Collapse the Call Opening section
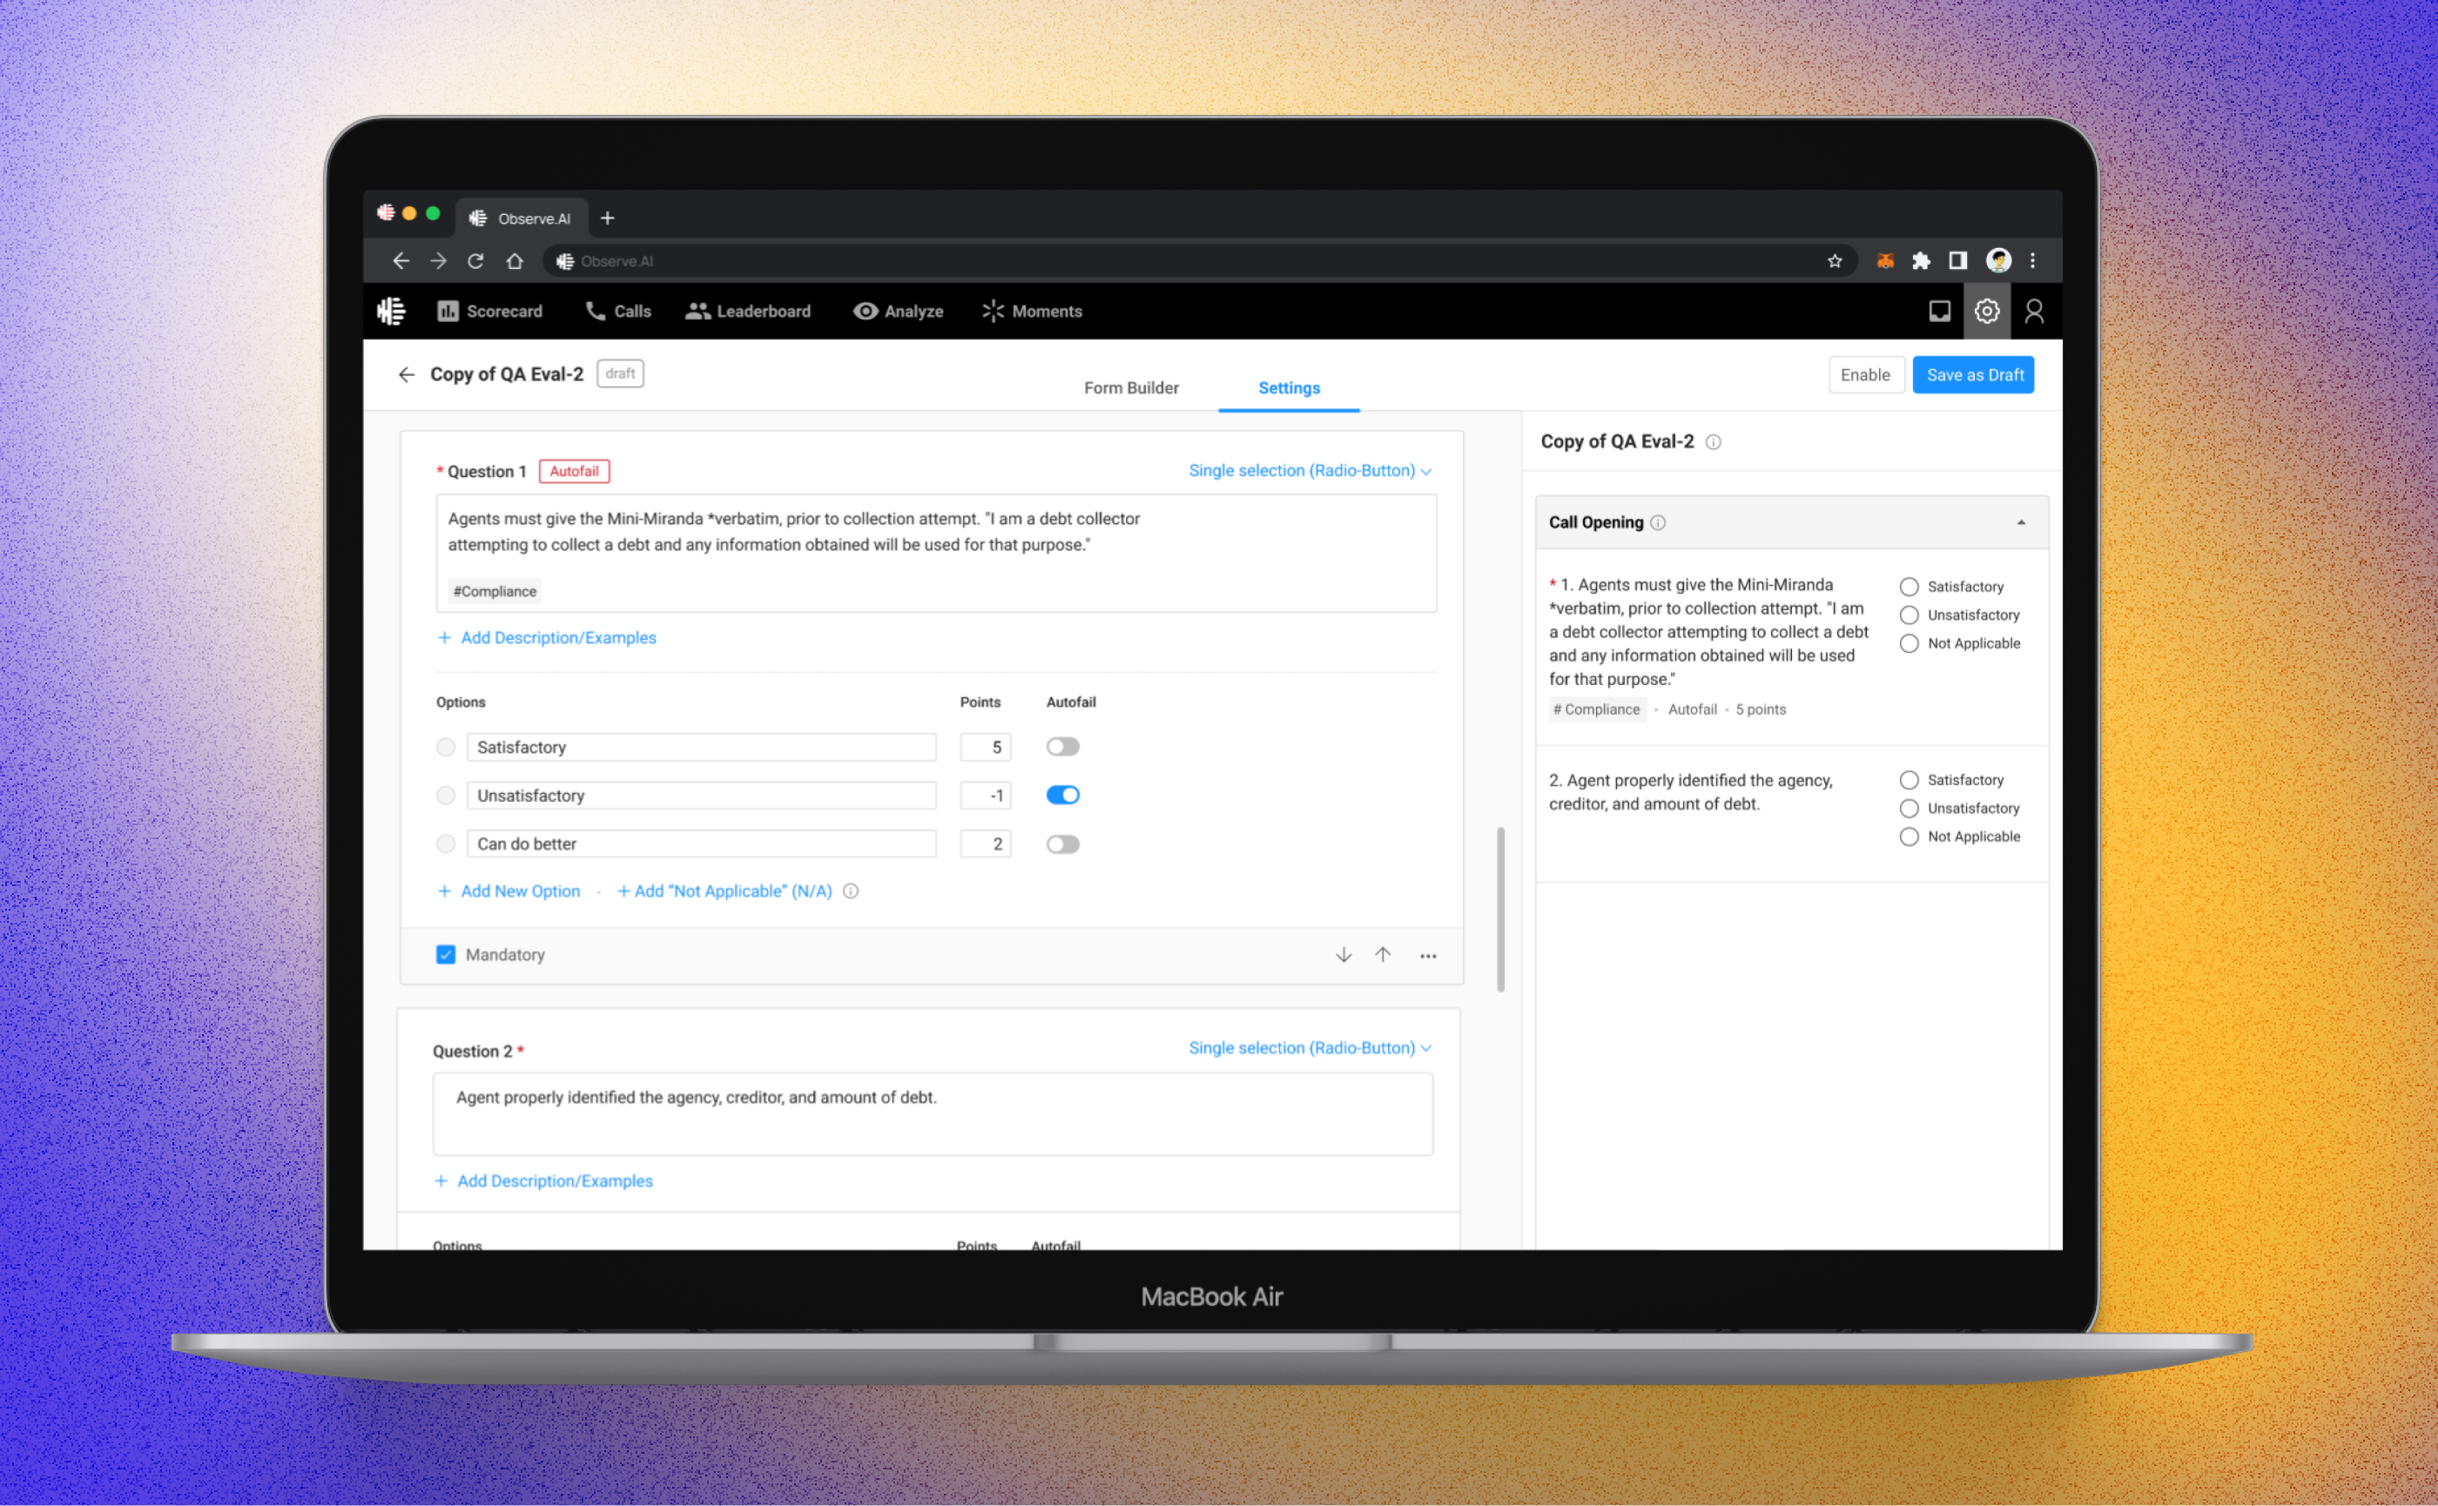Image resolution: width=2438 pixels, height=1506 pixels. coord(2021,522)
